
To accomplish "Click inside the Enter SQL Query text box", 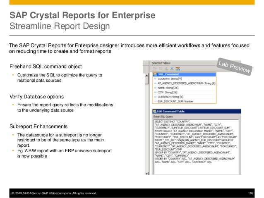I will 196,147.
